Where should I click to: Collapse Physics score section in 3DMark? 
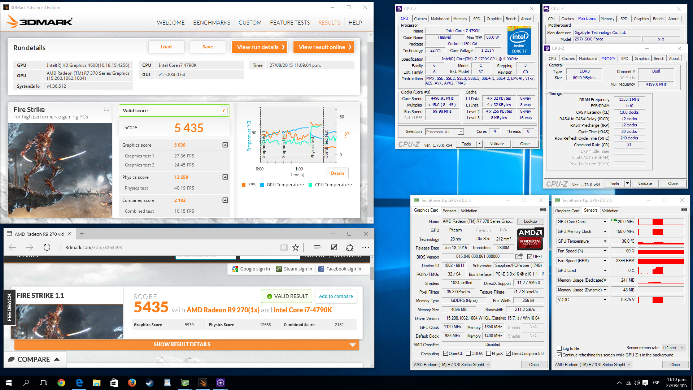(225, 177)
